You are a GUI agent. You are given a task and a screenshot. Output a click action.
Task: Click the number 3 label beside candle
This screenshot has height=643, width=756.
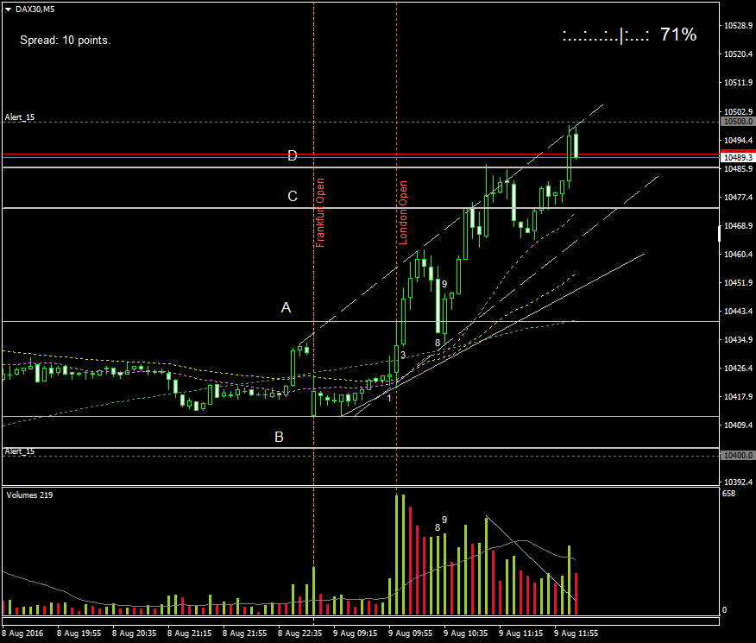403,355
